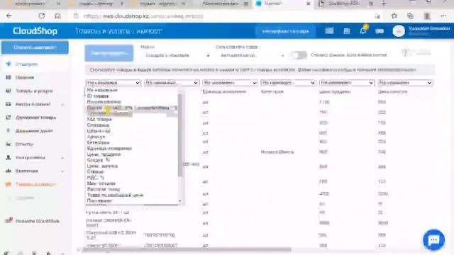Image resolution: width=454 pixels, height=255 pixels.
Task: Select Артикул in the dropdown list
Action: 96,137
